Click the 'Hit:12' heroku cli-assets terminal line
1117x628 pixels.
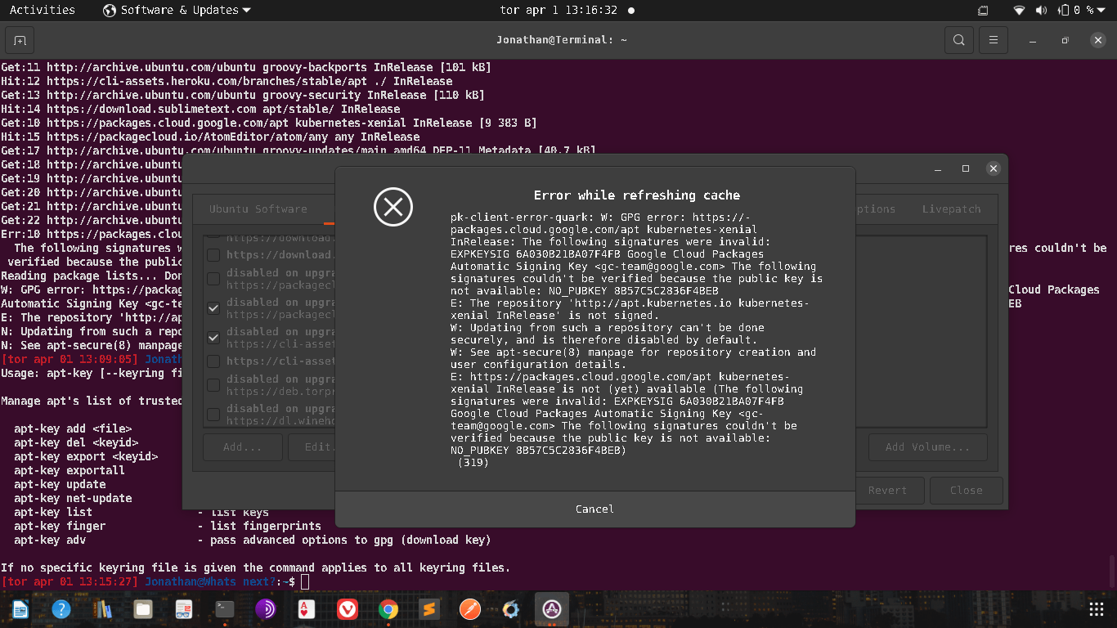click(x=227, y=81)
